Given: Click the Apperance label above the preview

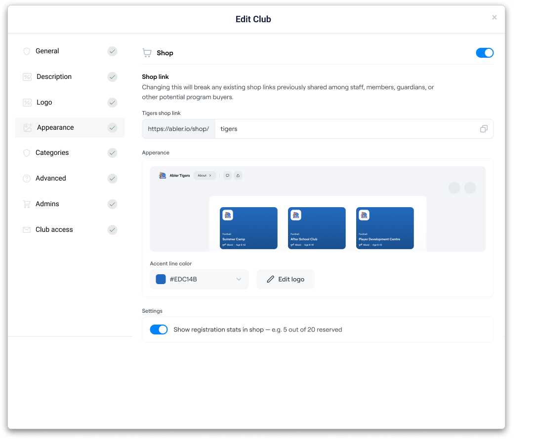Looking at the screenshot, I should click(x=156, y=152).
